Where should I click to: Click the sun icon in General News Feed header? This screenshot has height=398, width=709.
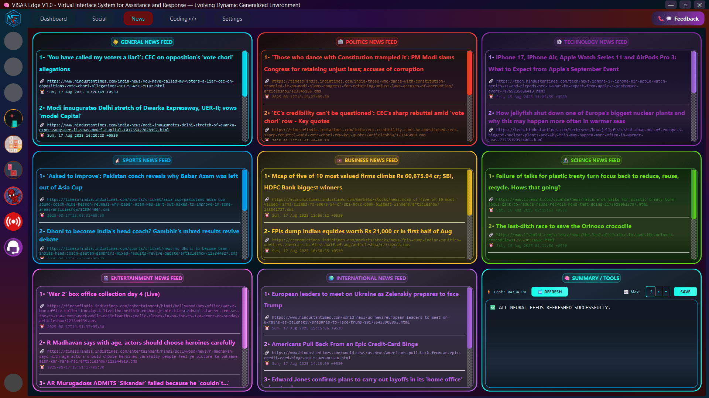coord(116,42)
